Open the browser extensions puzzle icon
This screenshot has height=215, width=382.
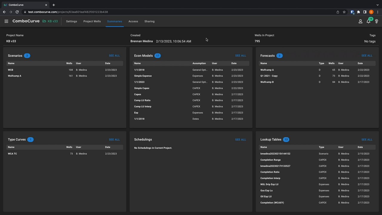click(x=358, y=12)
